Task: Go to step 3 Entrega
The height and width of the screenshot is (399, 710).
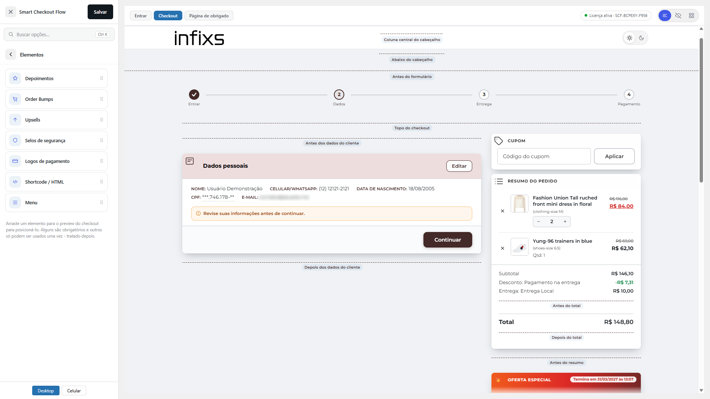Action: click(x=484, y=95)
